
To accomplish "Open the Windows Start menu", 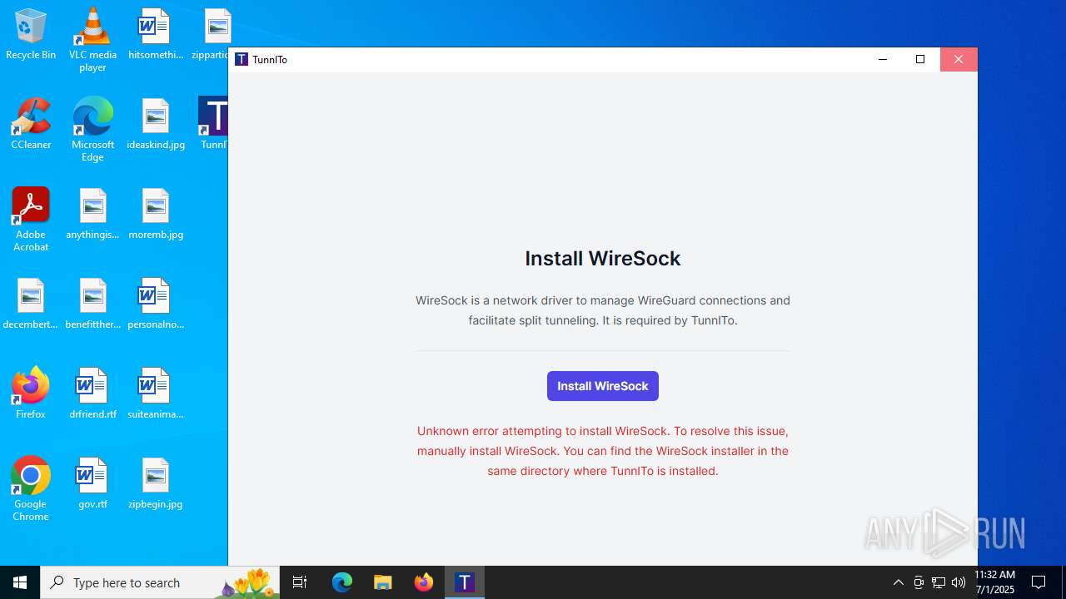I will point(20,582).
